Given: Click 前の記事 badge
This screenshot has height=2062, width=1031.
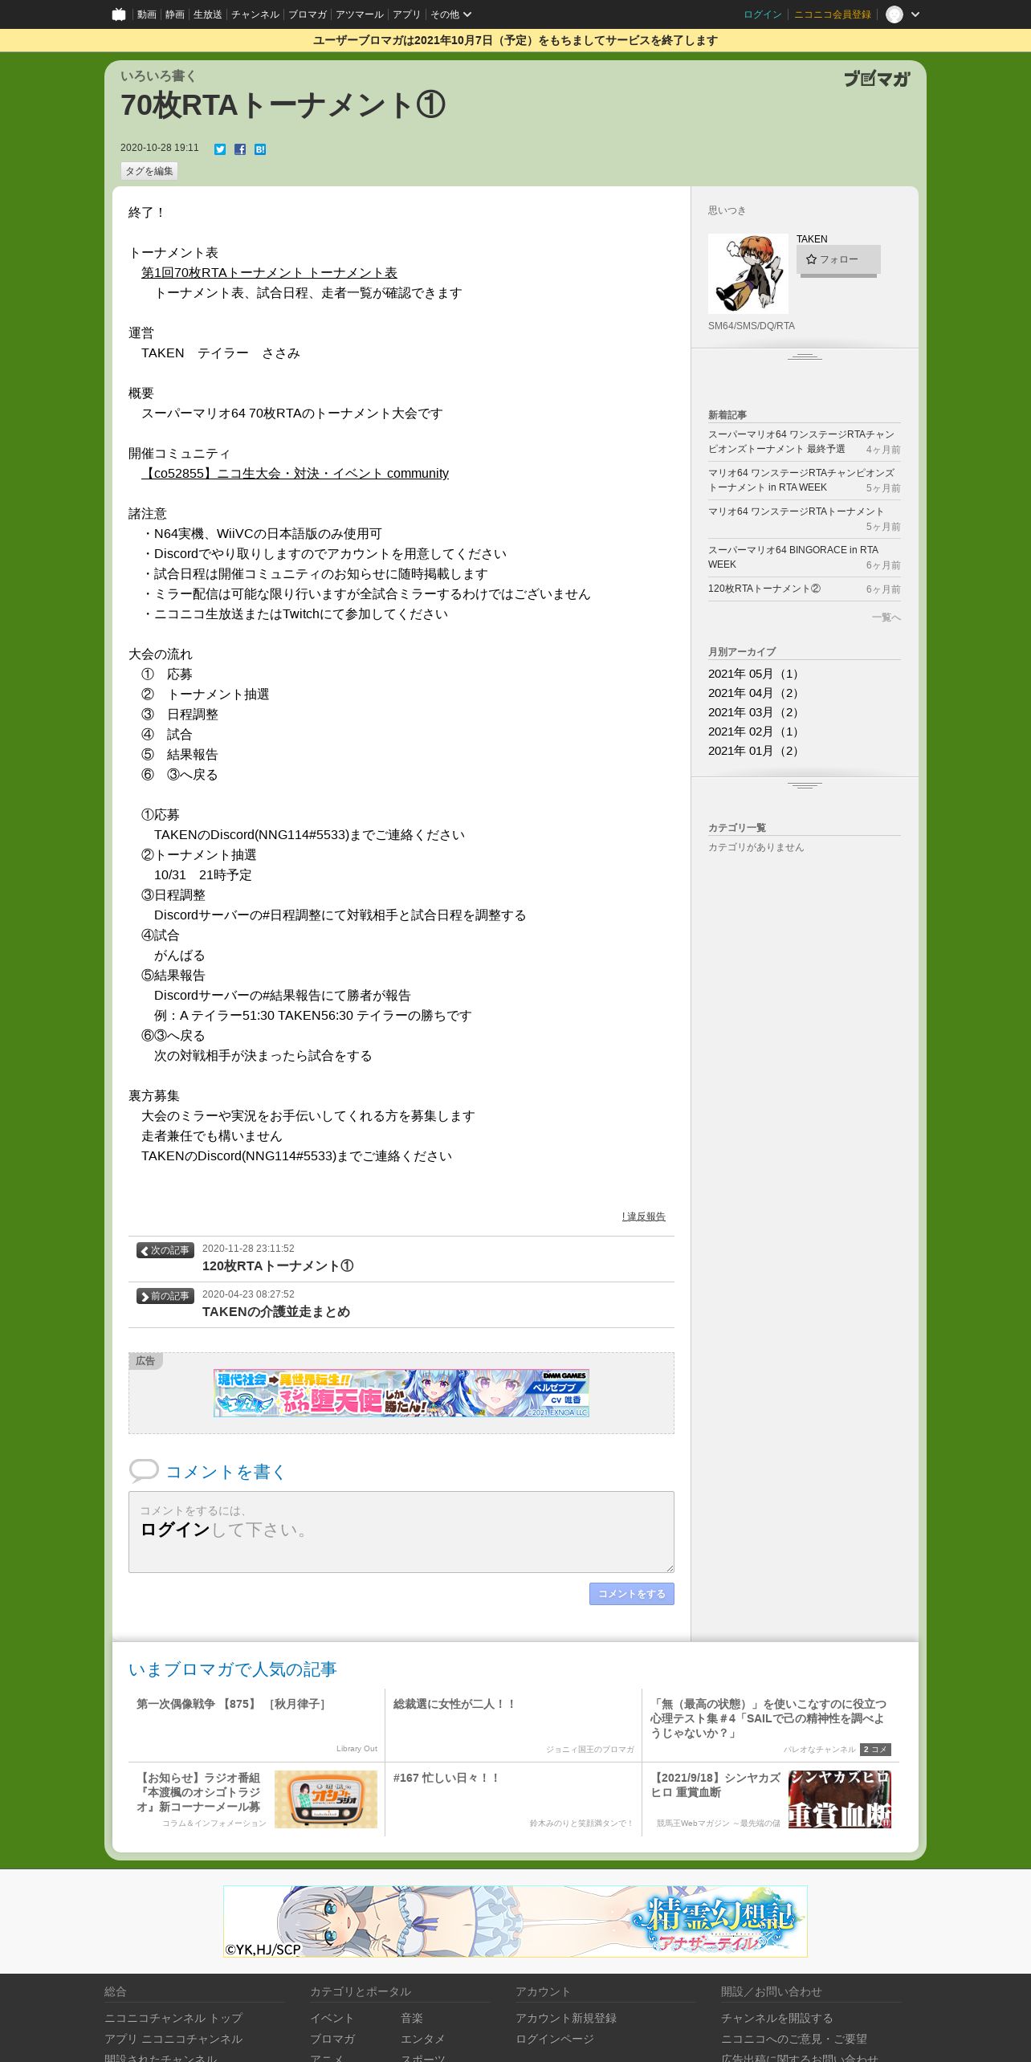Looking at the screenshot, I should tap(165, 1296).
